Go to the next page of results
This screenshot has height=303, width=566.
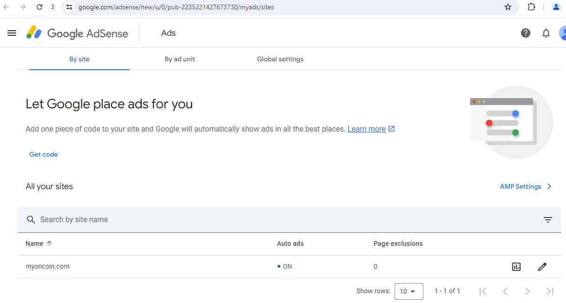pyautogui.click(x=527, y=291)
